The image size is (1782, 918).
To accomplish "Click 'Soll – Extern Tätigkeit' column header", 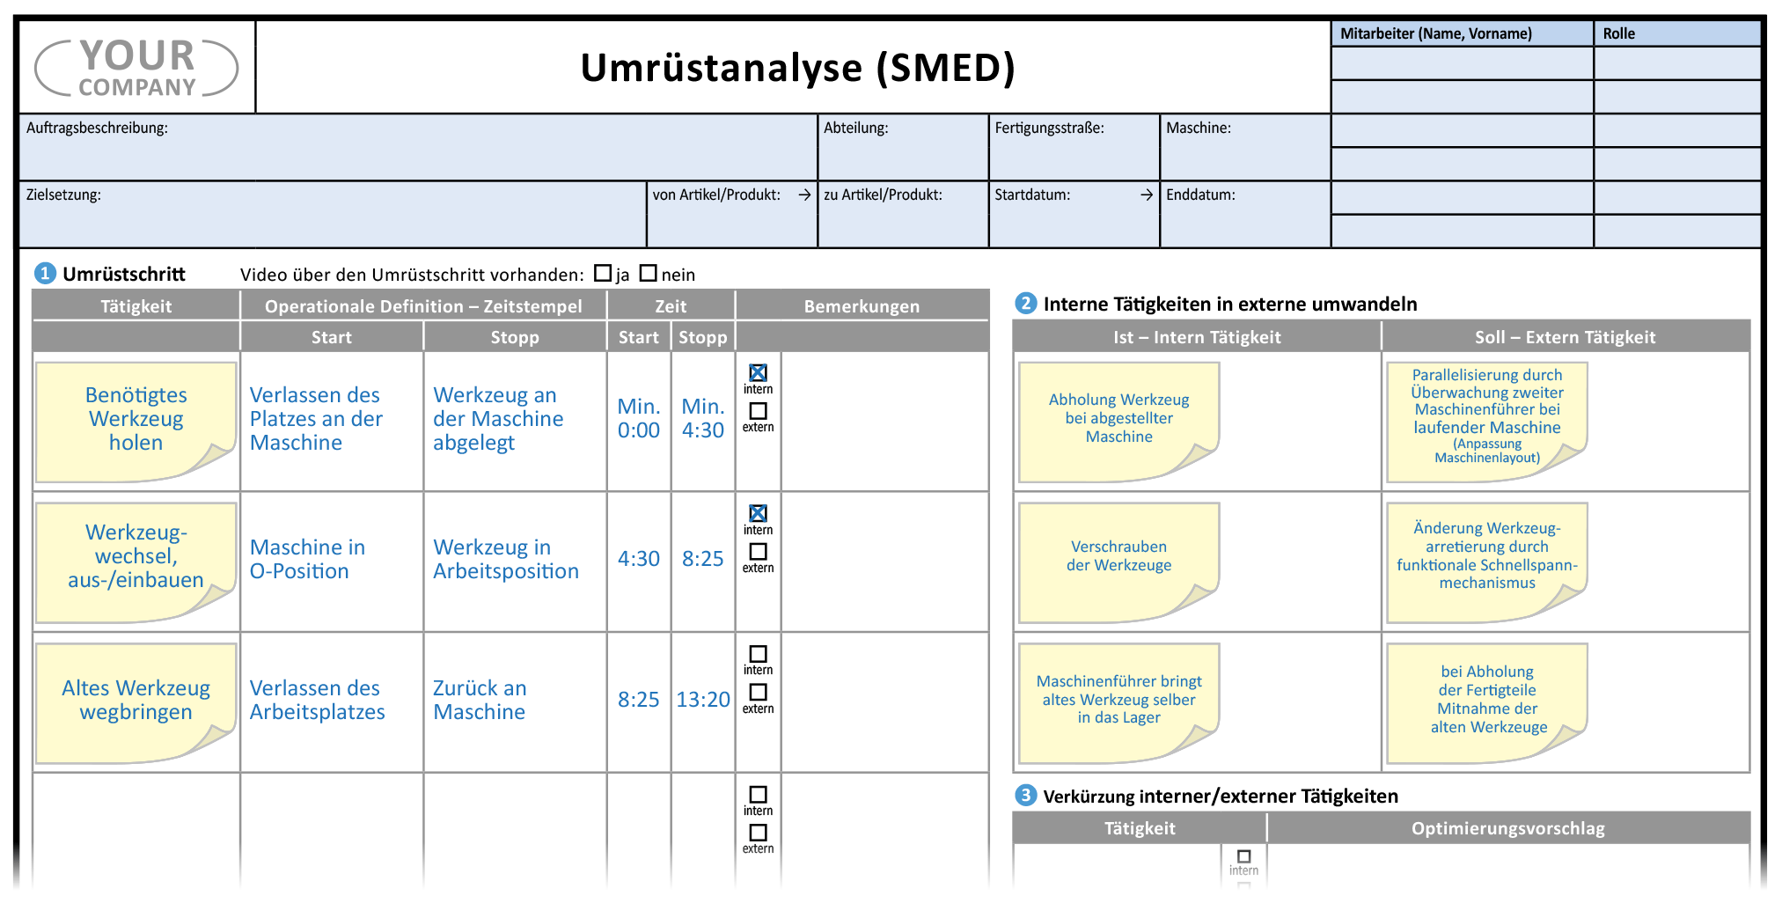I will (x=1566, y=337).
